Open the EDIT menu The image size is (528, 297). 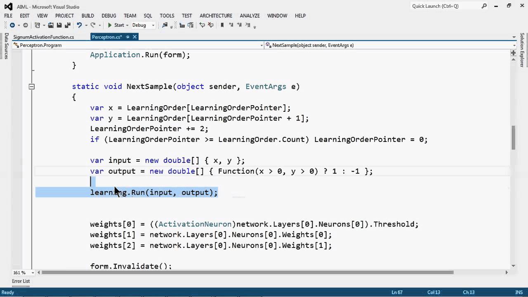[x=25, y=16]
